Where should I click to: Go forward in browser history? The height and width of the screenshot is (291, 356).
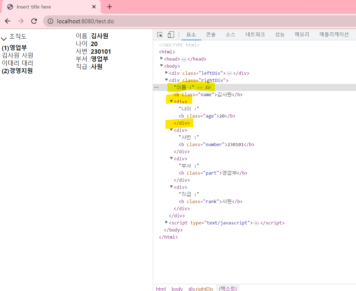pyautogui.click(x=21, y=21)
